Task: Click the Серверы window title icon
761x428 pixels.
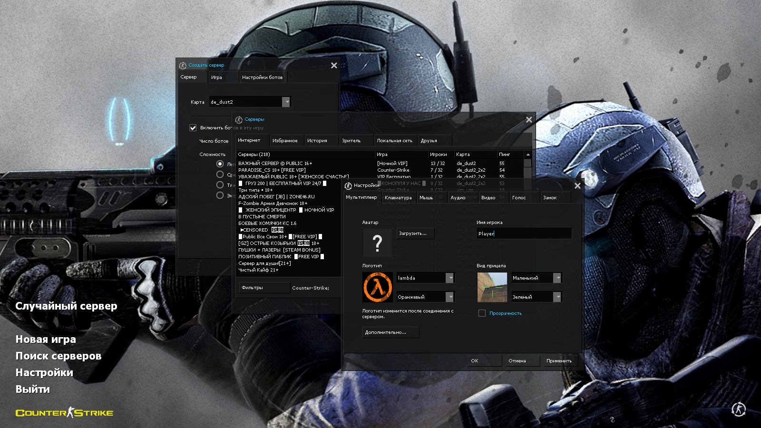Action: pos(239,120)
